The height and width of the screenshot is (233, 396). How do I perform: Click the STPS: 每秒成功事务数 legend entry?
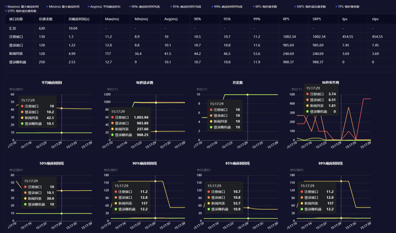[21, 11]
